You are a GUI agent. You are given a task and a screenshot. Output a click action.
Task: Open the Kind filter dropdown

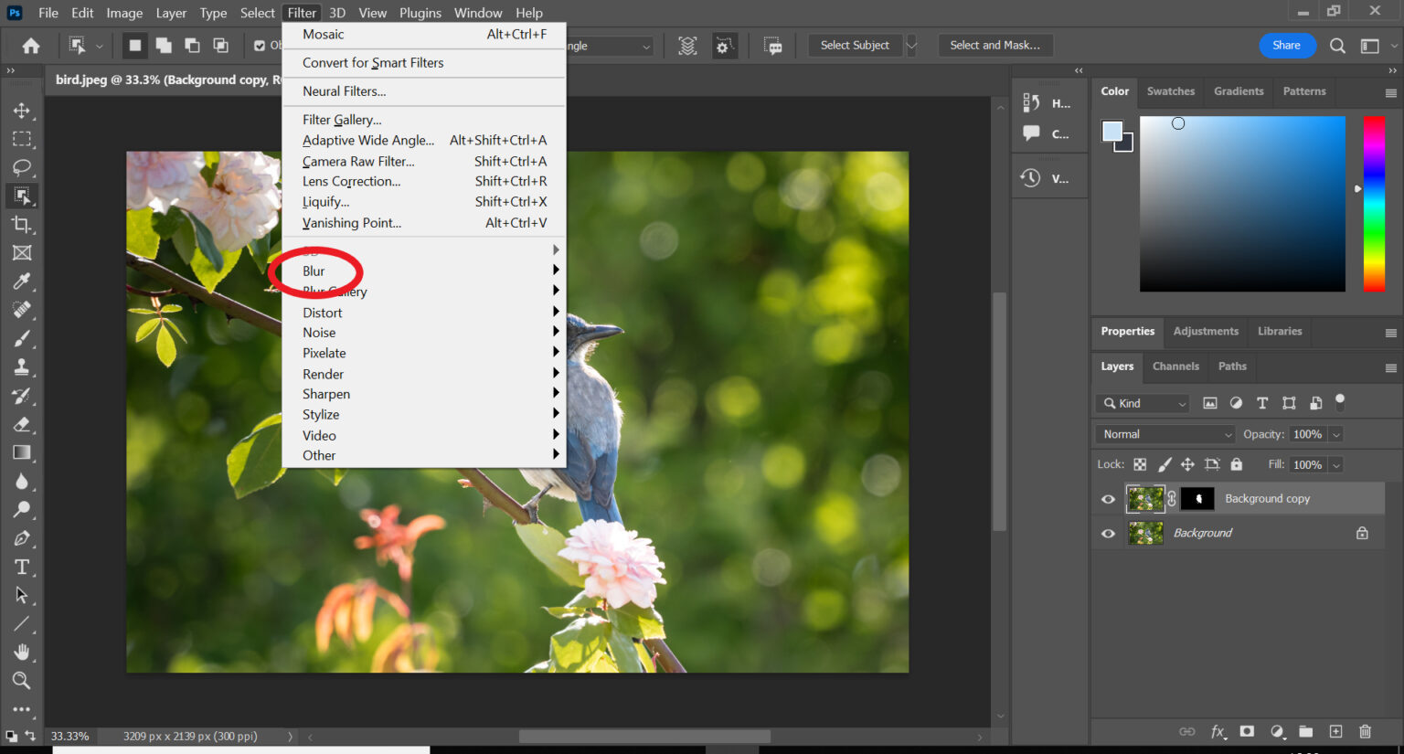(x=1142, y=402)
